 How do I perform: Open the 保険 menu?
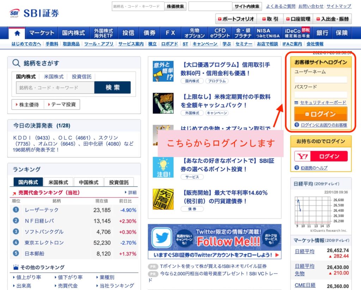[342, 33]
